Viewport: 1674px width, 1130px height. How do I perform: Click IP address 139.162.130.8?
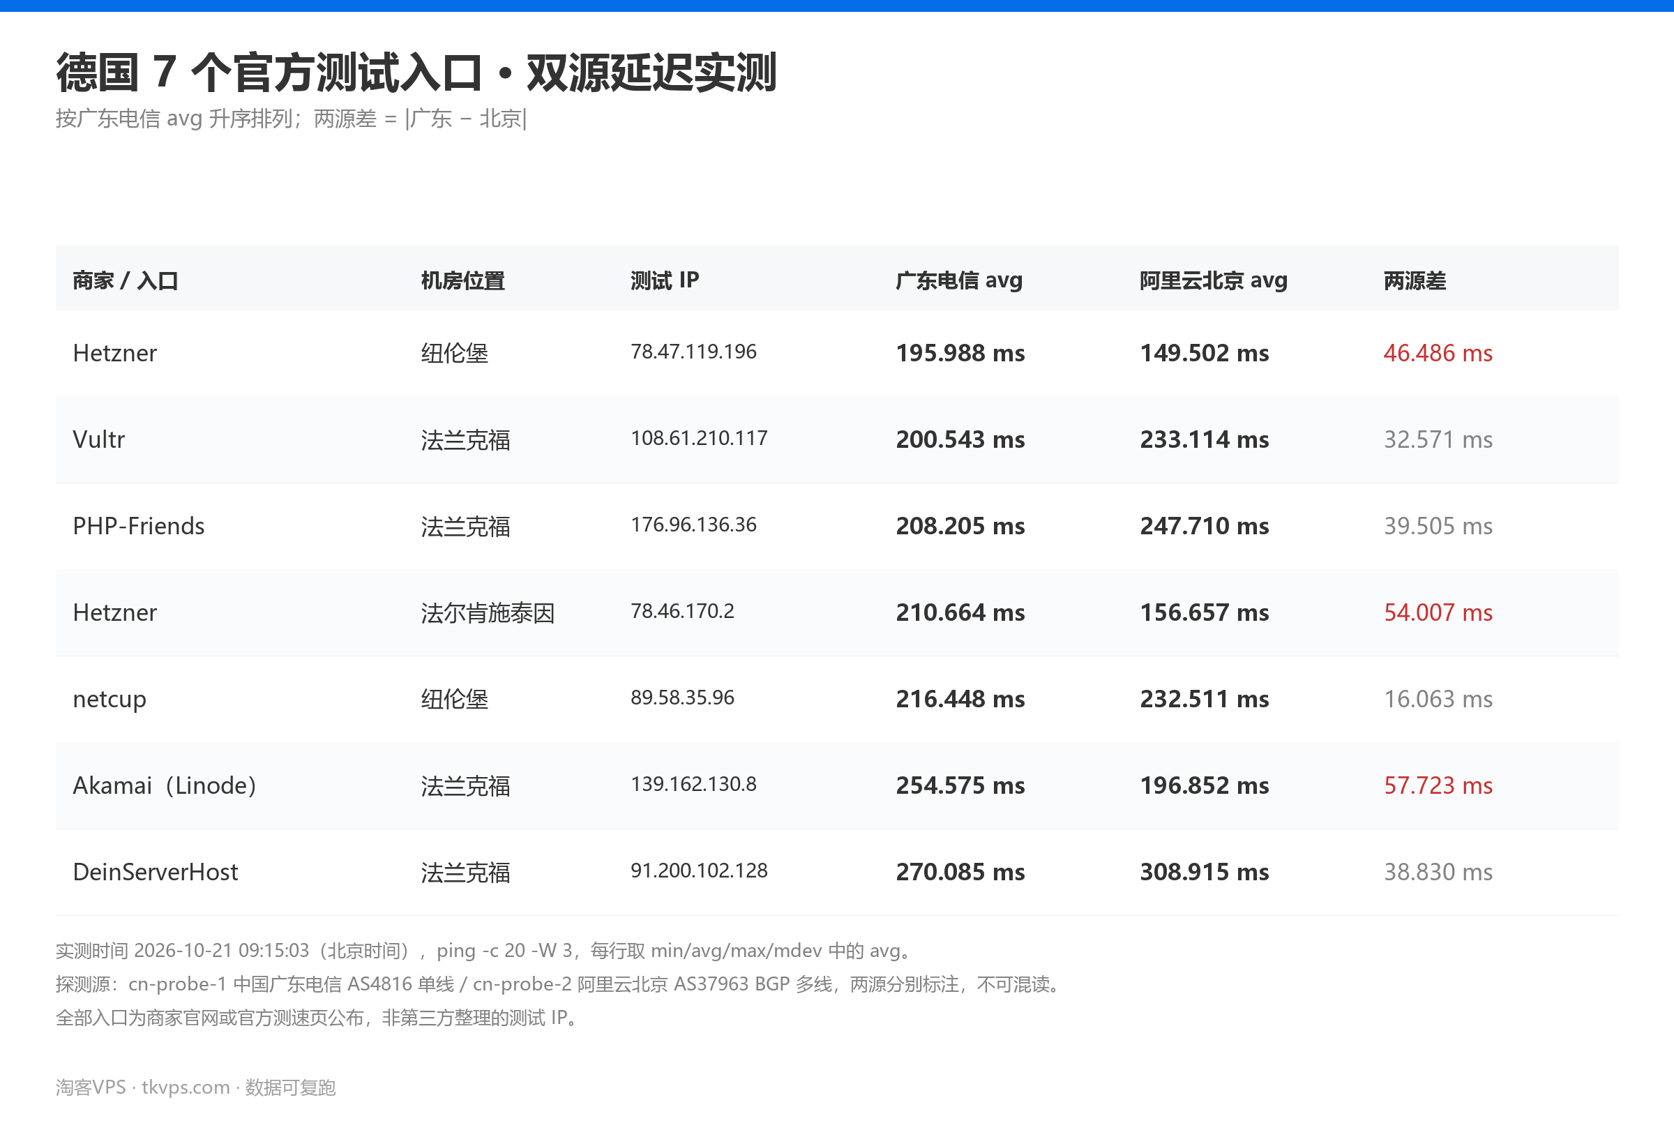(693, 783)
